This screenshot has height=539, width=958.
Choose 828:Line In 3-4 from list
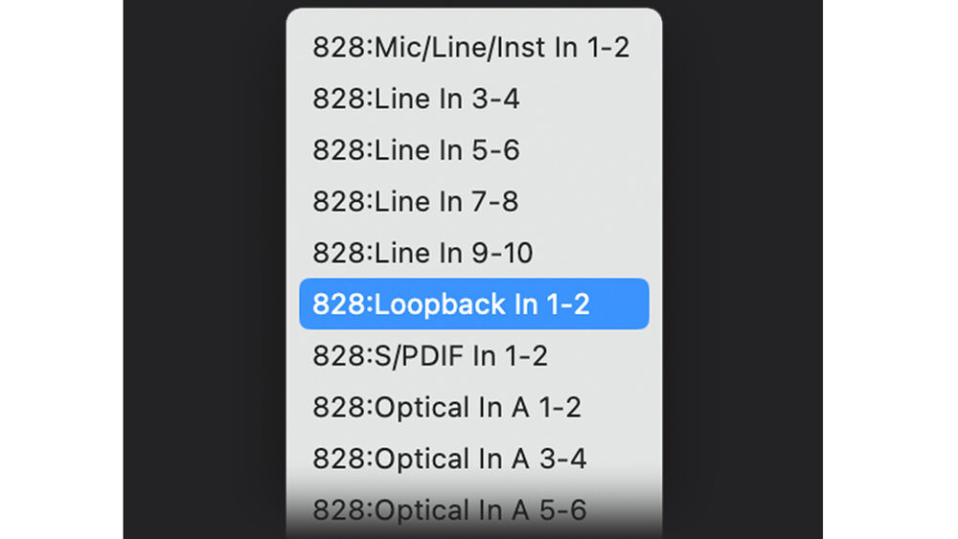(x=416, y=99)
